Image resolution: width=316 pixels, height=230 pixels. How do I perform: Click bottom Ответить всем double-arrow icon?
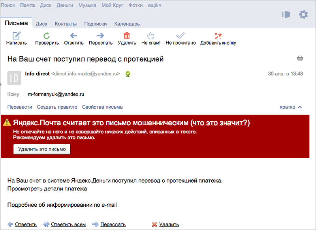click(x=46, y=224)
